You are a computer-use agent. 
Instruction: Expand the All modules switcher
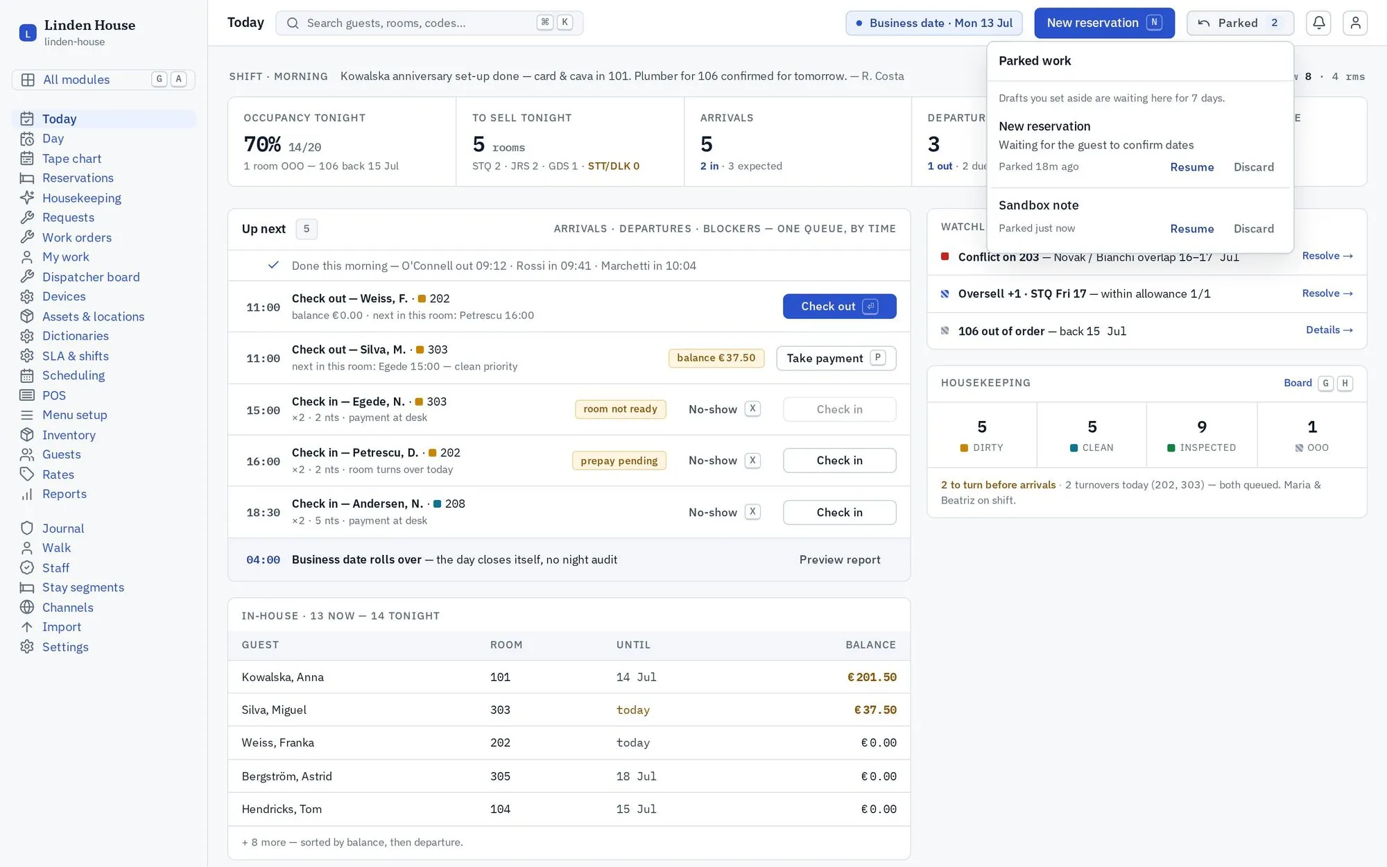tap(103, 80)
